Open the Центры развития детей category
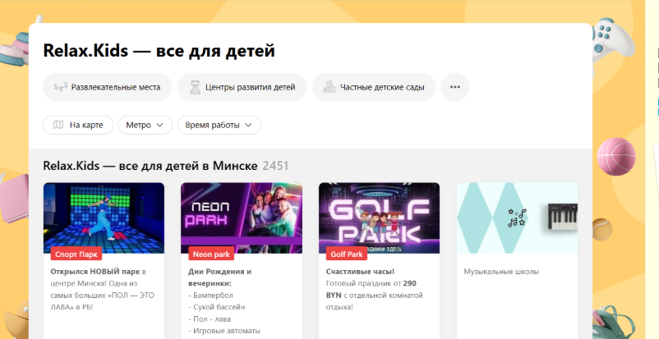659x339 pixels. [242, 87]
